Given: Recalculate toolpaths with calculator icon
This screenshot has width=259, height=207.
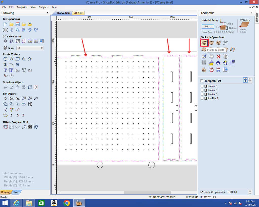Looking at the screenshot, I should (225, 56).
